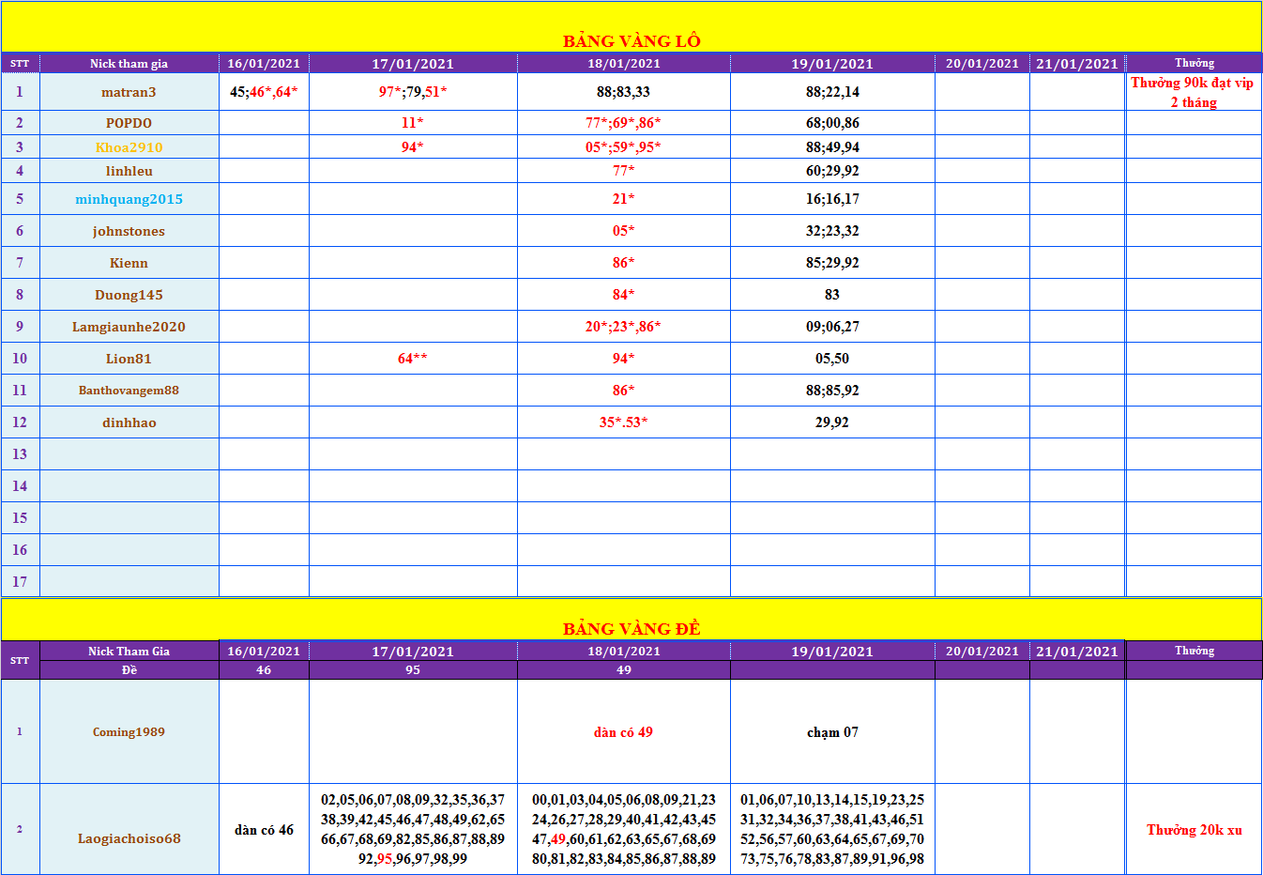Select the POPDO nickname cell
Viewport: 1263px width, 875px height.
click(x=129, y=123)
